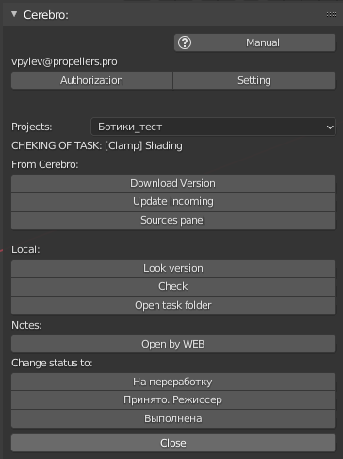The image size is (343, 459).
Task: Open the Projects dropdown Ботики_тест
Action: [x=213, y=127]
